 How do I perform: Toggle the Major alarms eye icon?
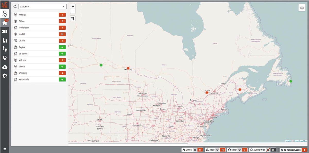pyautogui.click(x=218, y=150)
